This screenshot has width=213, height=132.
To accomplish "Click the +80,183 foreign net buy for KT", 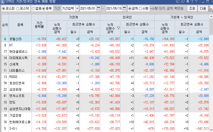I will (x=114, y=45).
